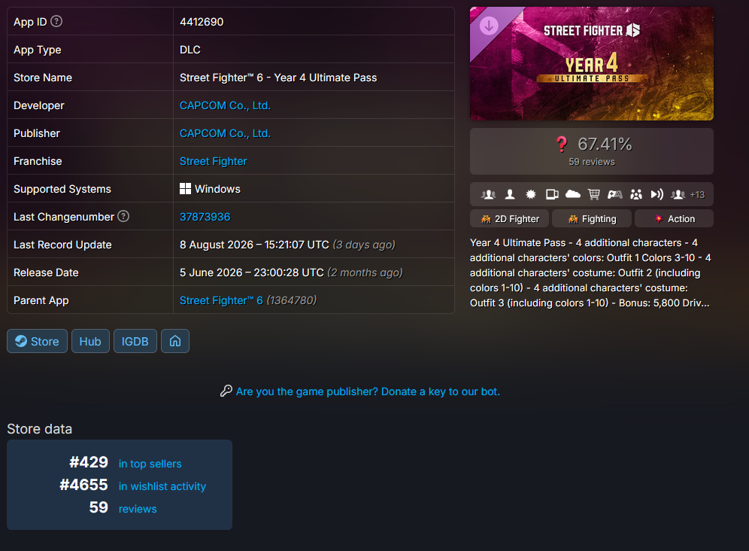Open changenumber 37873936 link
The height and width of the screenshot is (551, 749).
click(205, 217)
